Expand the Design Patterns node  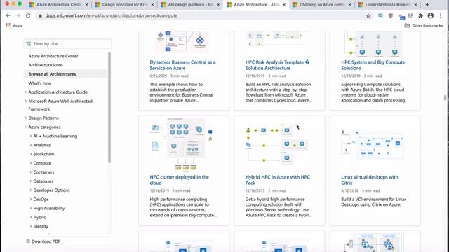tap(26, 118)
